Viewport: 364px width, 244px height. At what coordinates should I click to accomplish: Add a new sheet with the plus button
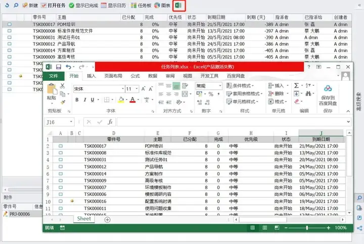coord(108,220)
